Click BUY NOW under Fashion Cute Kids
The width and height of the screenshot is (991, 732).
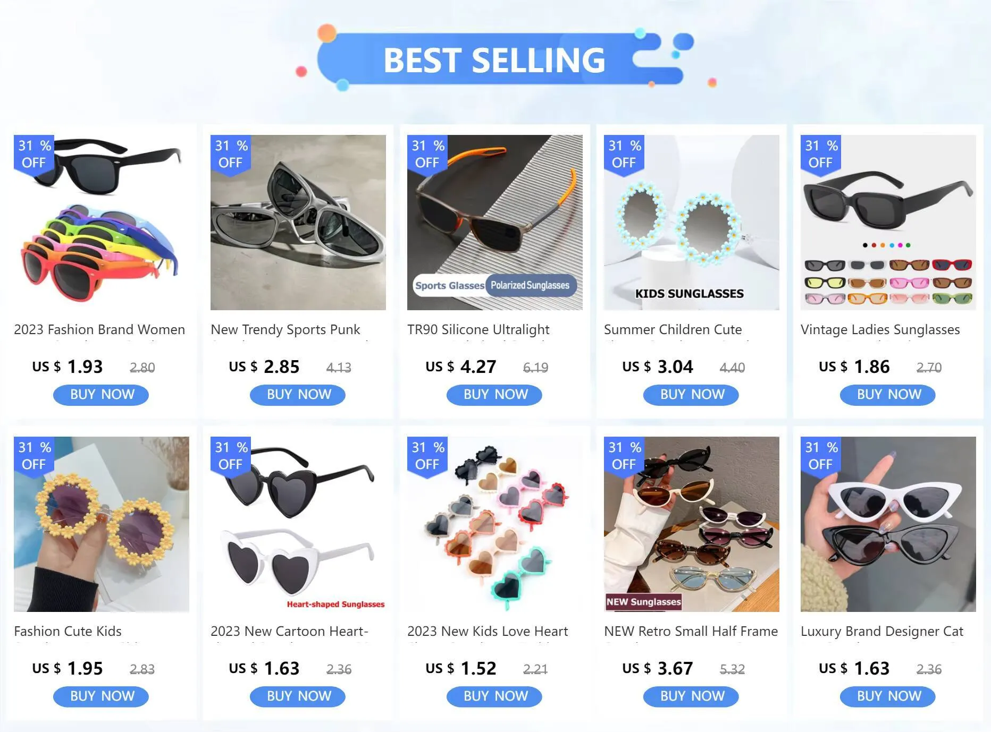click(101, 696)
